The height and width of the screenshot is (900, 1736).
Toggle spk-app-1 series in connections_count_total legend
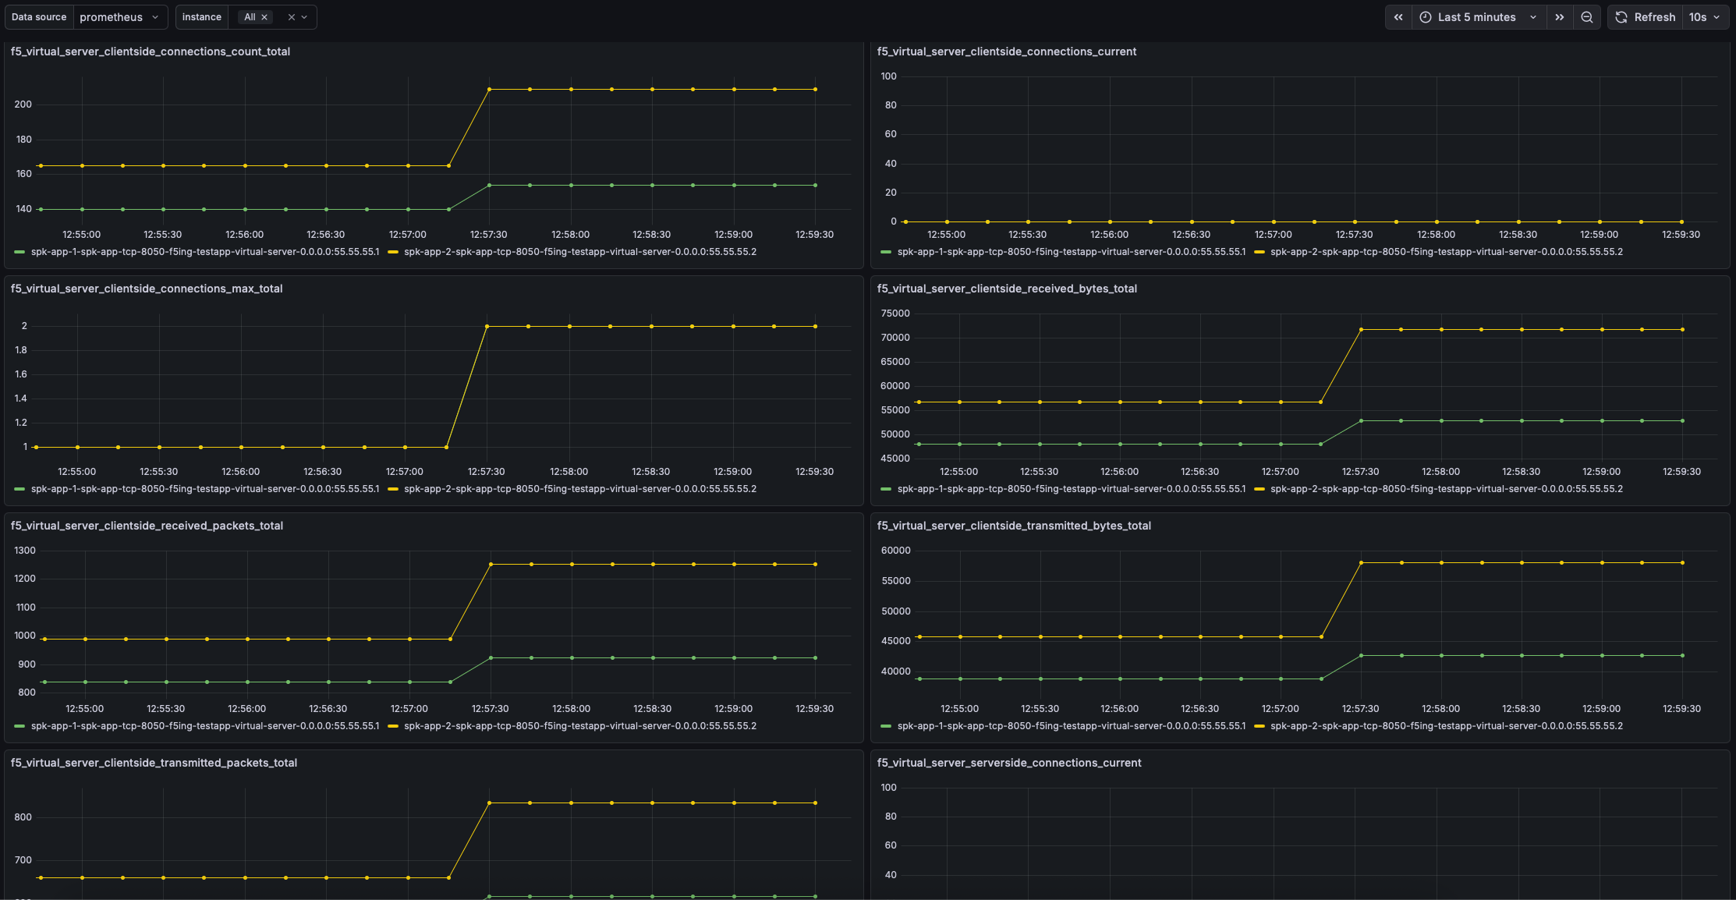[205, 252]
